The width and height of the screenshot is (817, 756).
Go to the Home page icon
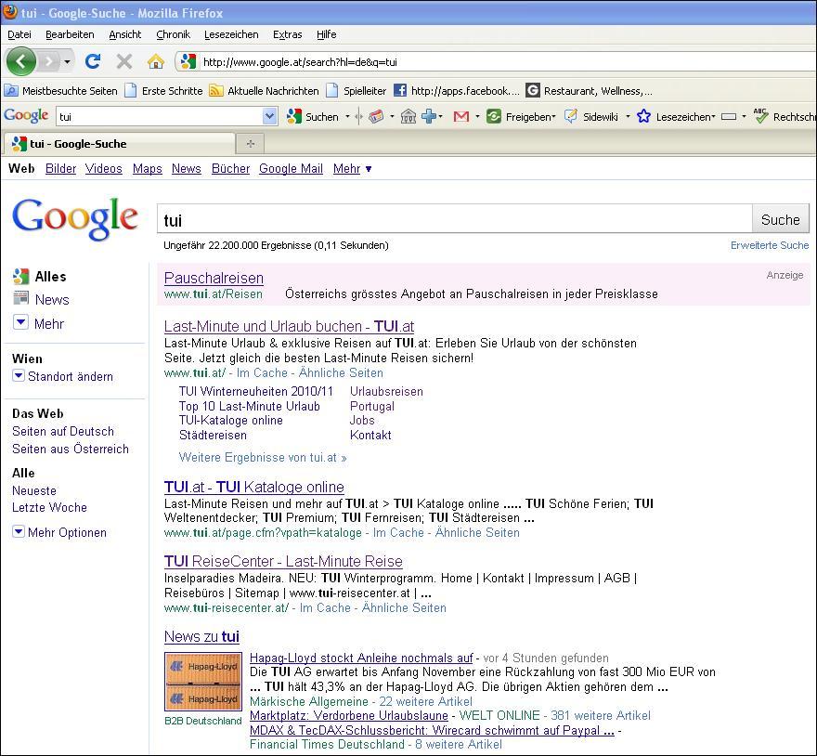point(155,61)
